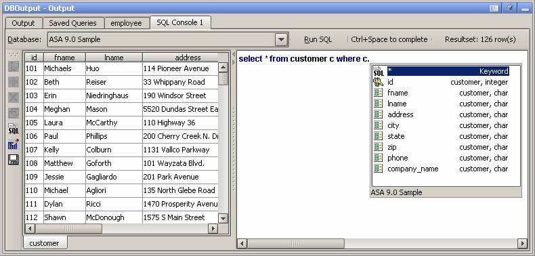Select the '135 North Glebe Road' cell
The width and height of the screenshot is (535, 256).
click(181, 190)
